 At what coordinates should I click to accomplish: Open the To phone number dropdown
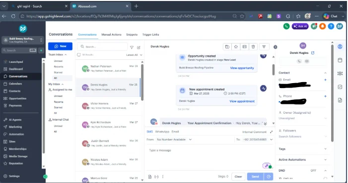(x=258, y=139)
